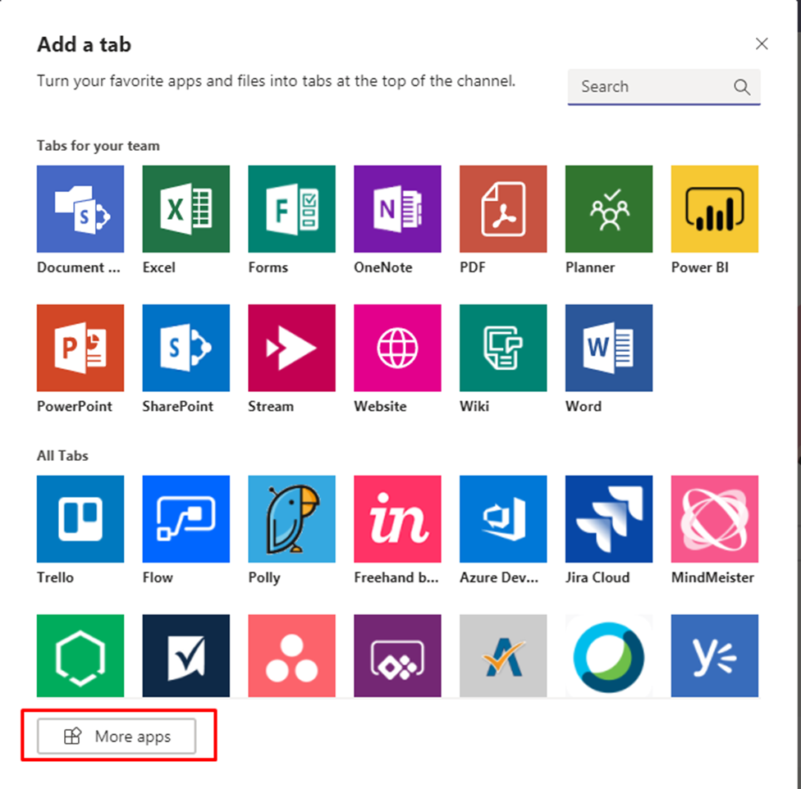The width and height of the screenshot is (801, 789).
Task: Open the Freehand by InVision tile
Action: pos(397,519)
